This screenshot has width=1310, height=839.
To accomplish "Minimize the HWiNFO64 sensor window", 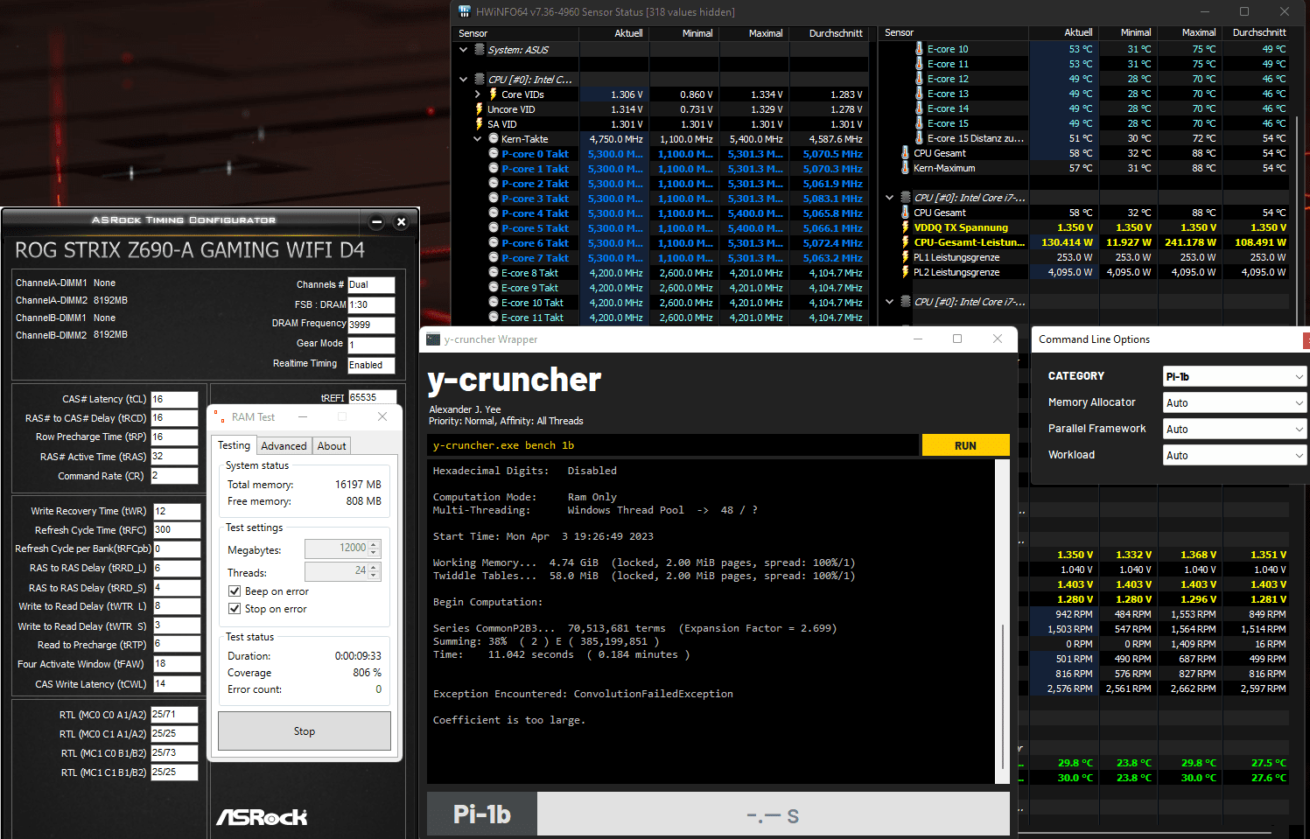I will click(1204, 11).
